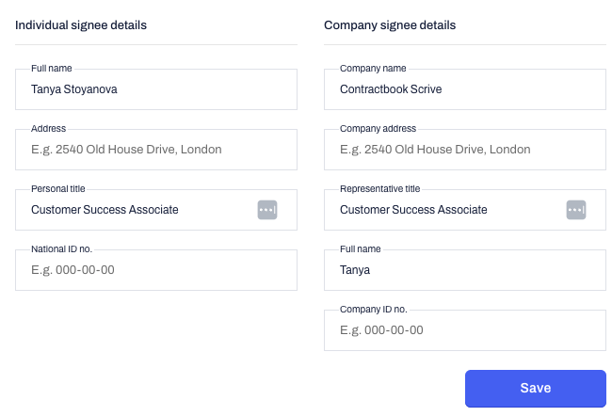
Task: Click the "Company name" floating label text
Action: click(x=372, y=69)
